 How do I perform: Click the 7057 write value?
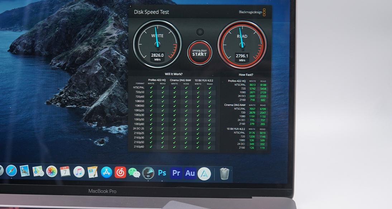[253, 109]
